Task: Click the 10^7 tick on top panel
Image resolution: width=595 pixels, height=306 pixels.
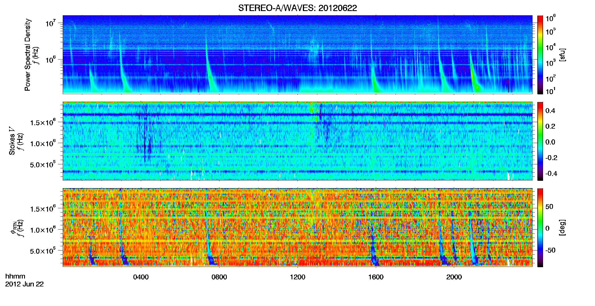Action: [50, 23]
